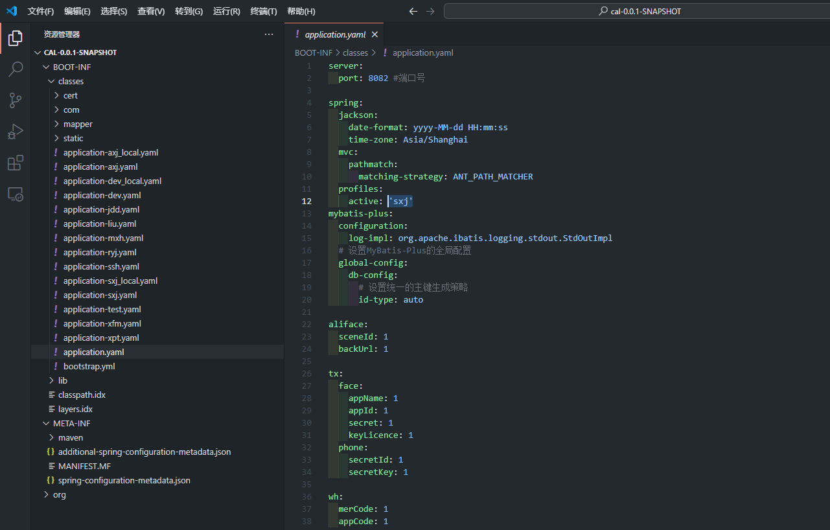This screenshot has width=830, height=530.
Task: Click the classes breadcrumb segment
Action: click(x=355, y=53)
